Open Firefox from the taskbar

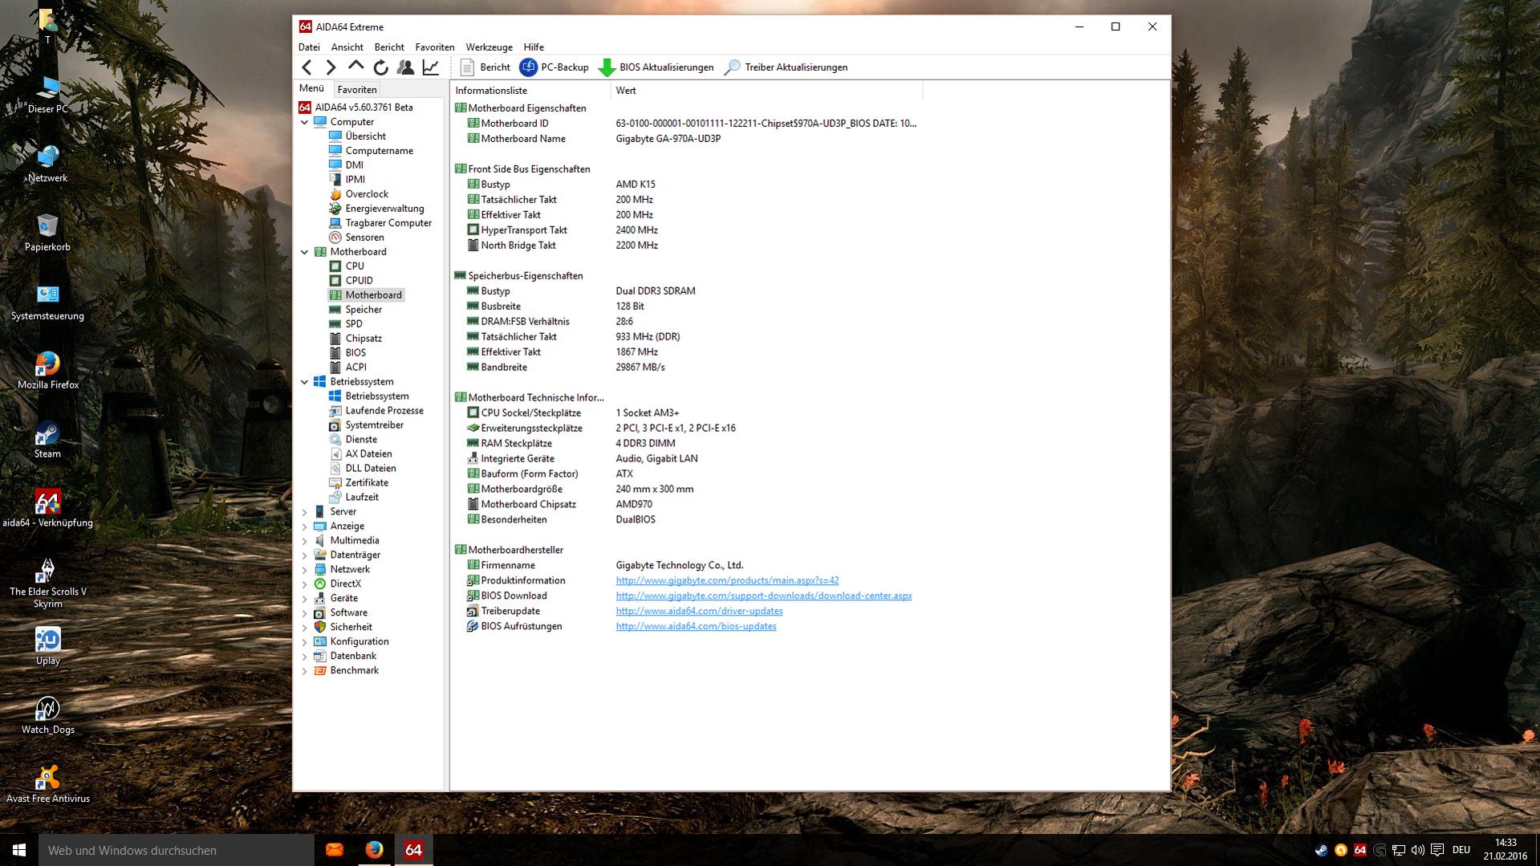(x=374, y=850)
